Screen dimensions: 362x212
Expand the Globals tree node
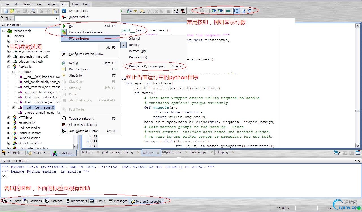[x=9, y=41]
